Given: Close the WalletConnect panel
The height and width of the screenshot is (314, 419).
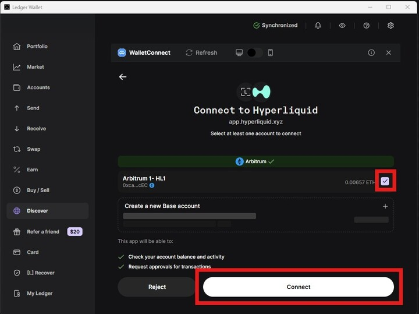Looking at the screenshot, I should [389, 52].
